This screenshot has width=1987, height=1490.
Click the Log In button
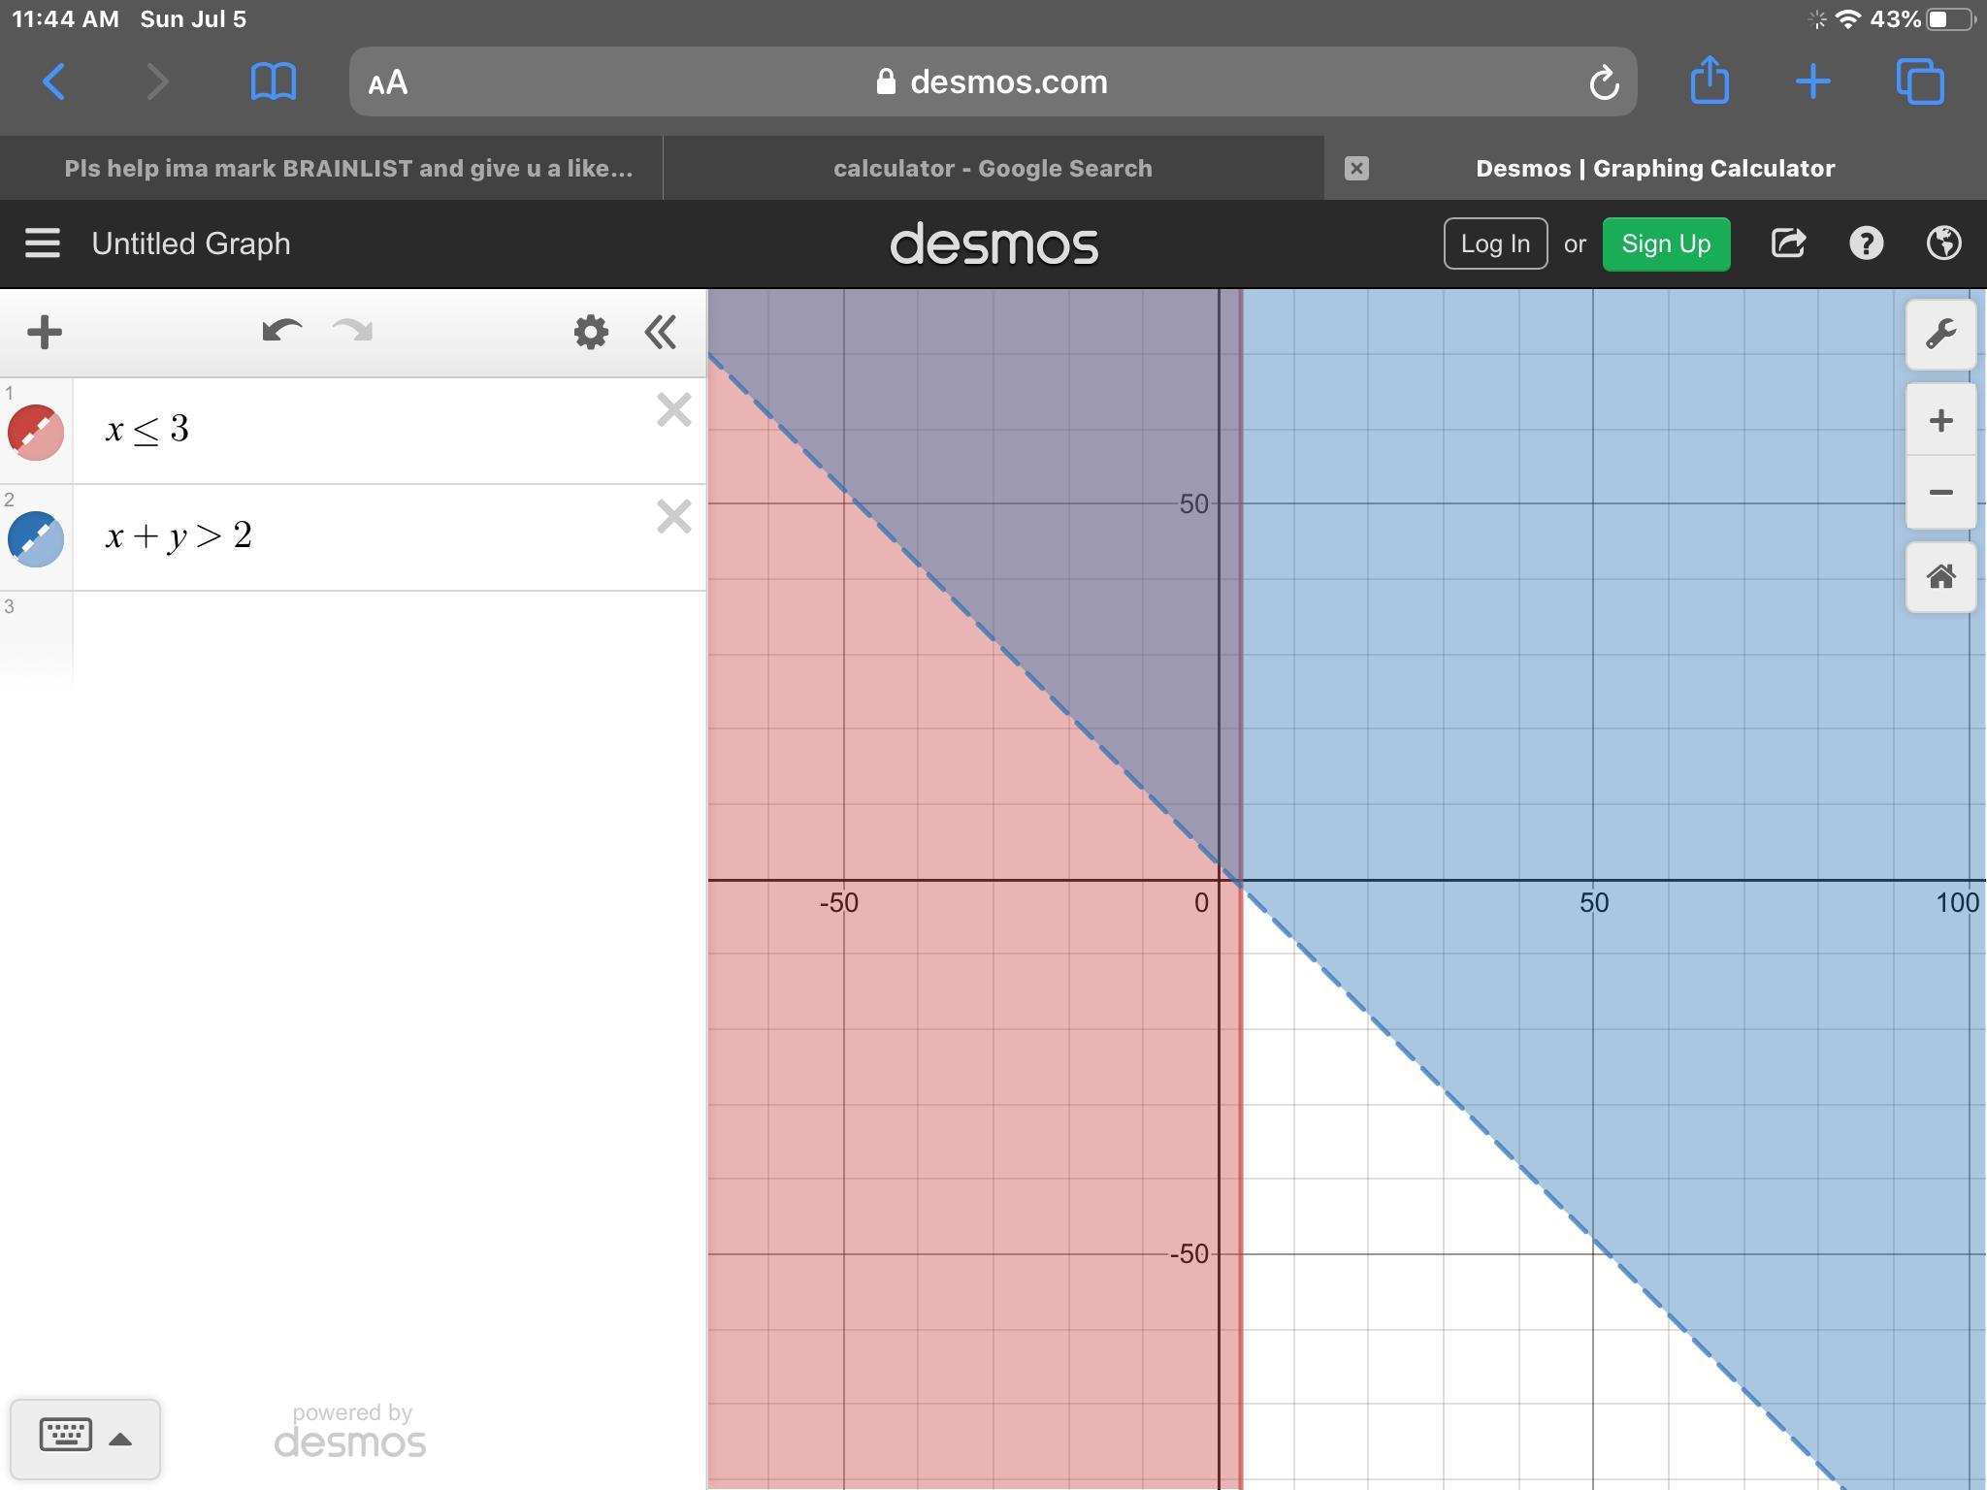coord(1494,243)
